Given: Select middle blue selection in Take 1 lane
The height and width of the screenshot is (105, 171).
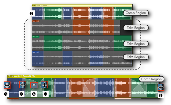Looking at the screenshot, I should 67,59.
